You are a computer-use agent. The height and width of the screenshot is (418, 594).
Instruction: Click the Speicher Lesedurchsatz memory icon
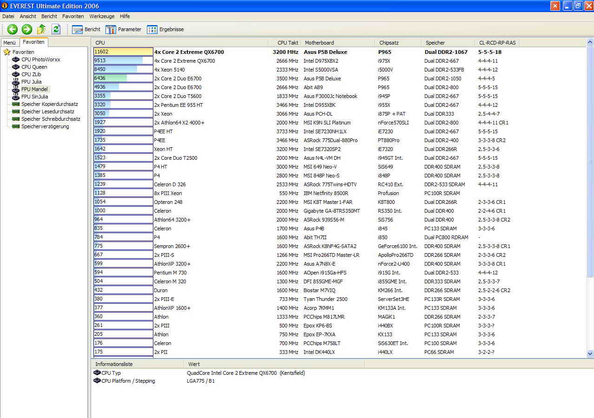click(16, 111)
